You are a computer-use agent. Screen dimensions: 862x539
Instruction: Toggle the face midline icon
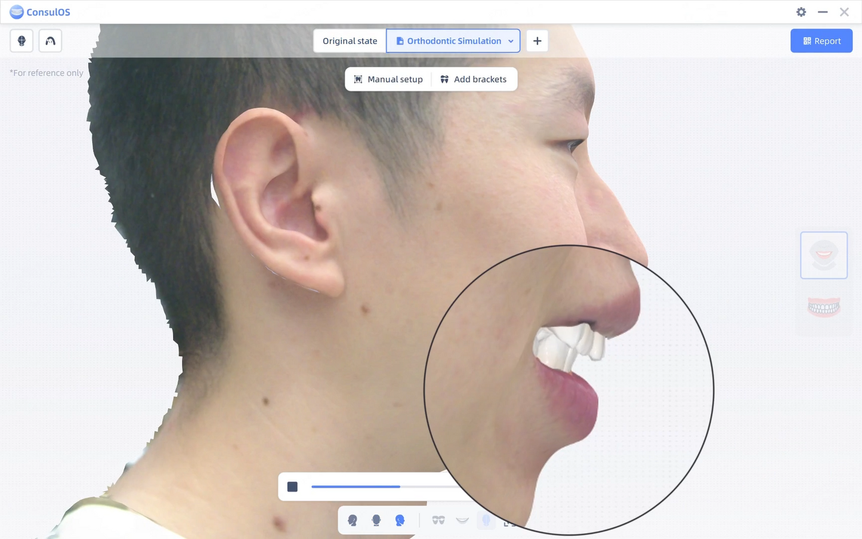coord(486,520)
